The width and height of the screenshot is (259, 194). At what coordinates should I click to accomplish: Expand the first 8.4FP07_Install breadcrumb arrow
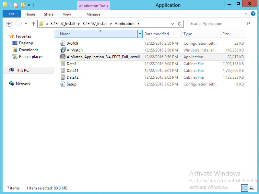(x=79, y=24)
